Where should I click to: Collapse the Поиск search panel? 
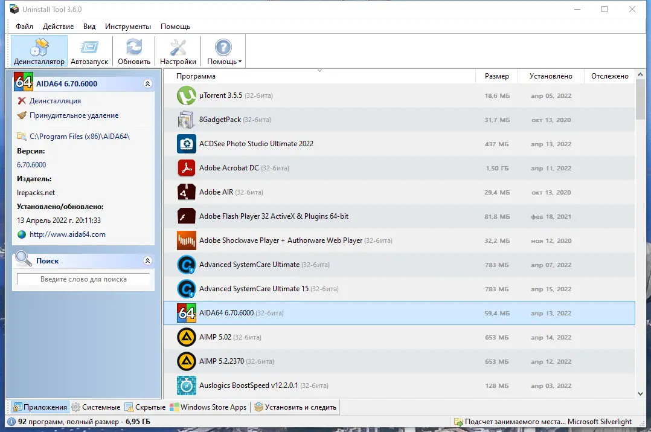coord(147,261)
